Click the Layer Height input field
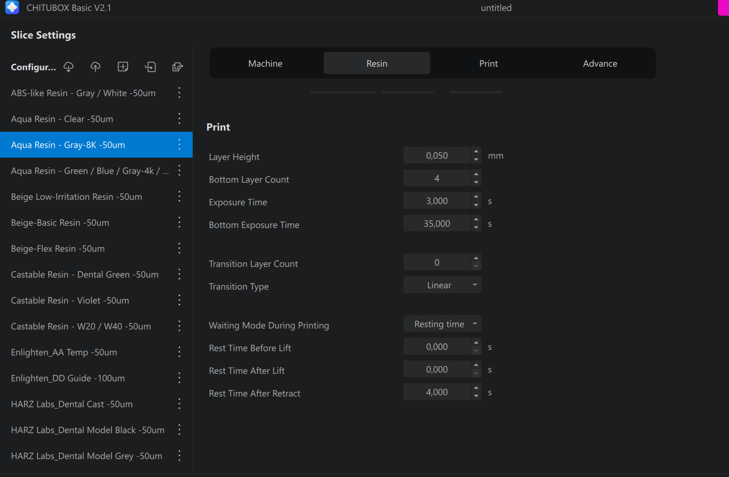The width and height of the screenshot is (729, 477). [437, 156]
